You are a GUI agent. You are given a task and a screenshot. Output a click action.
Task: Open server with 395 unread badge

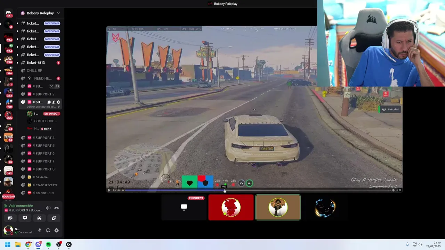8,115
